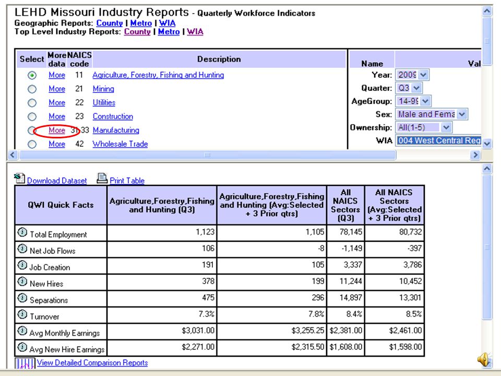Image resolution: width=501 pixels, height=376 pixels.
Task: Open Top Level Industry Reports WIA link
Action: [195, 32]
